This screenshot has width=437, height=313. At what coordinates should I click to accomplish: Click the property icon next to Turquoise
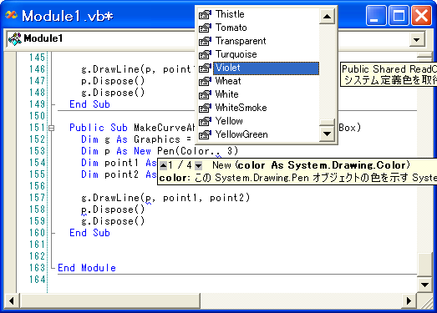205,54
